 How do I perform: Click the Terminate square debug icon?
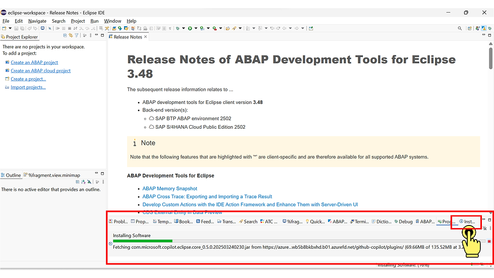70,28
